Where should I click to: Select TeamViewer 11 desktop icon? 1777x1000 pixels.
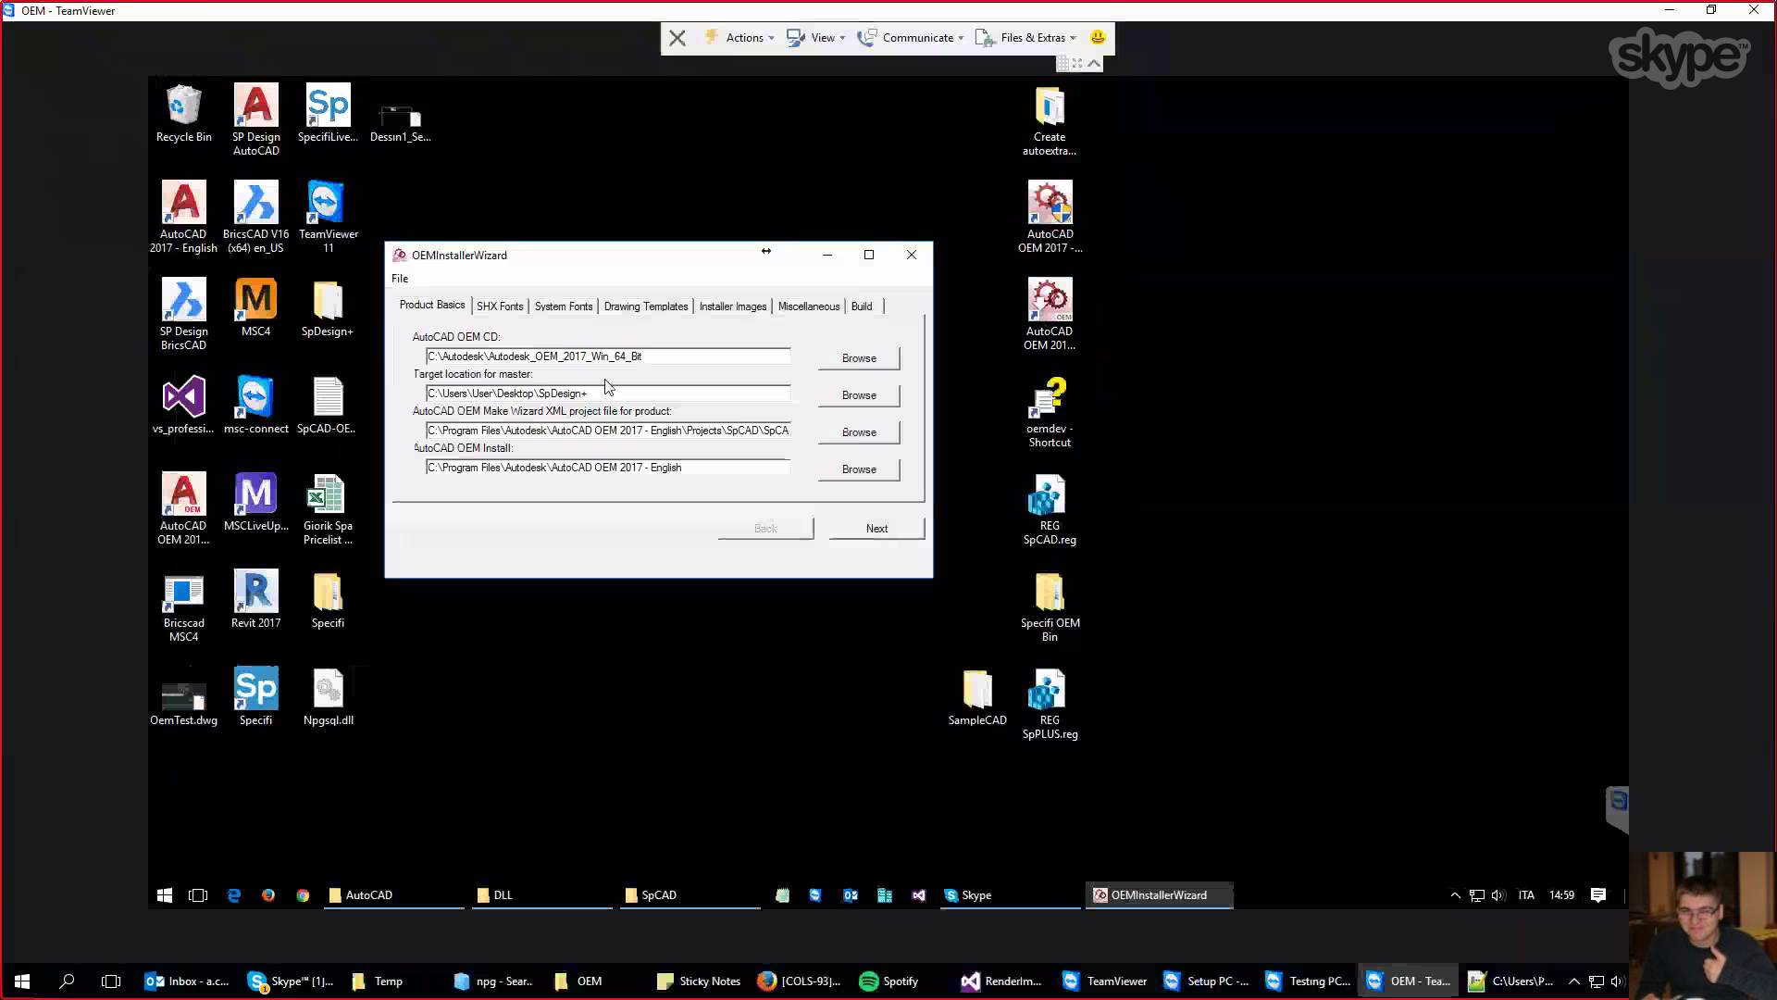pos(328,218)
